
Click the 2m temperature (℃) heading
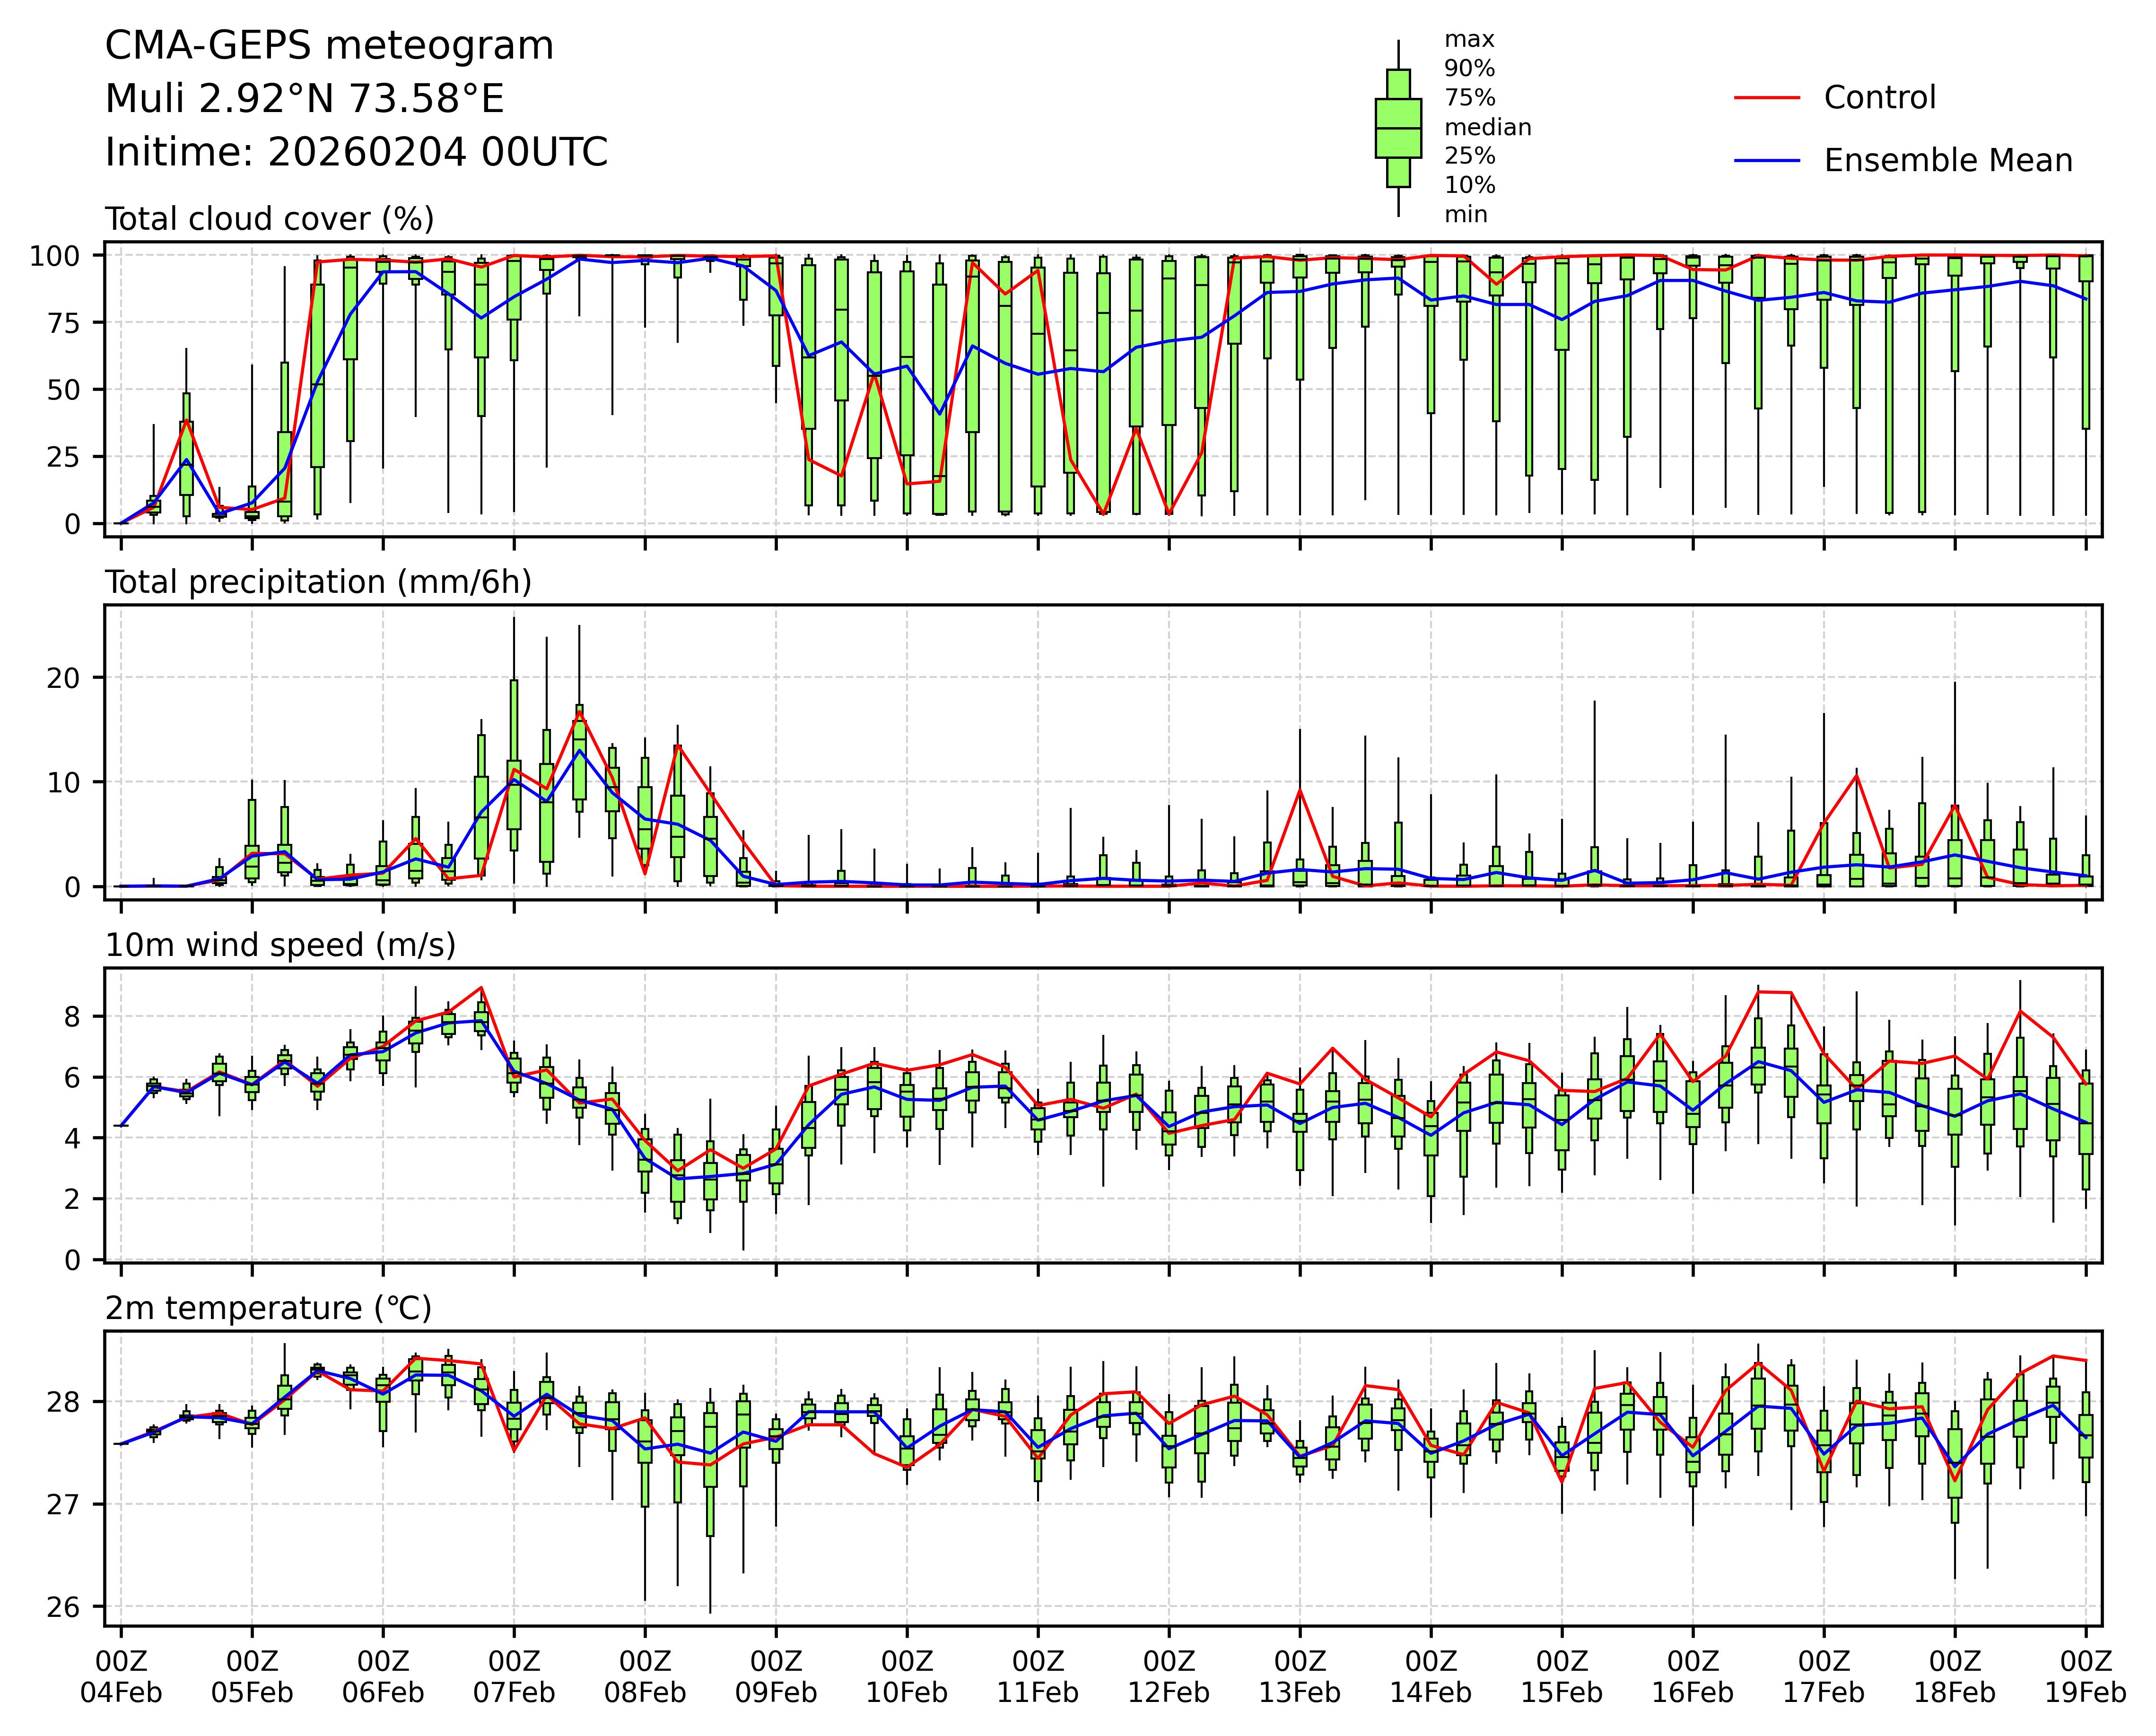[268, 1308]
